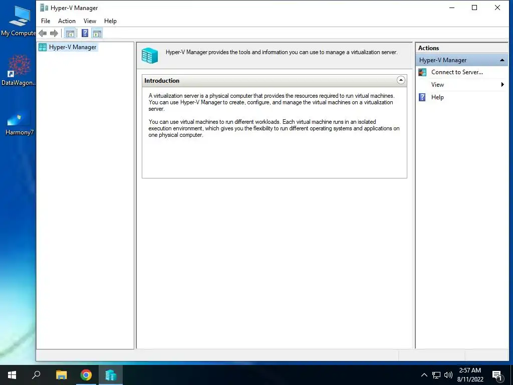513x385 pixels.
Task: Open the View menu in menu bar
Action: [x=90, y=21]
